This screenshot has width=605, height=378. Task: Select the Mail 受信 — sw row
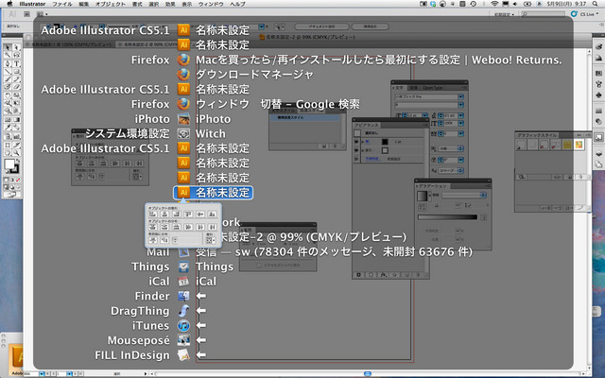(x=309, y=252)
